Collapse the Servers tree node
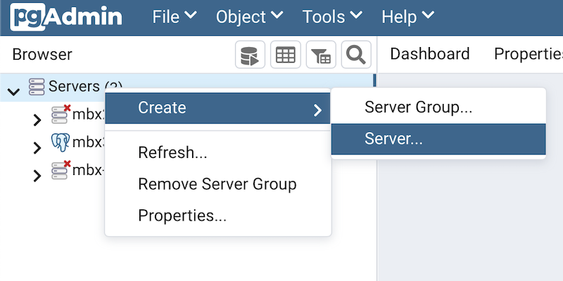The image size is (563, 281). coord(13,91)
